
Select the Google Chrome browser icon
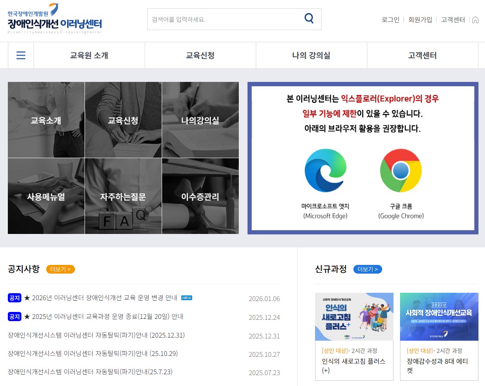tap(400, 170)
